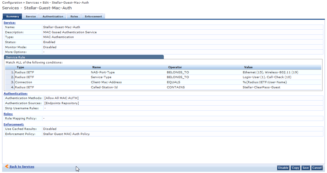Select the Service-Type condition row

pyautogui.click(x=101, y=77)
